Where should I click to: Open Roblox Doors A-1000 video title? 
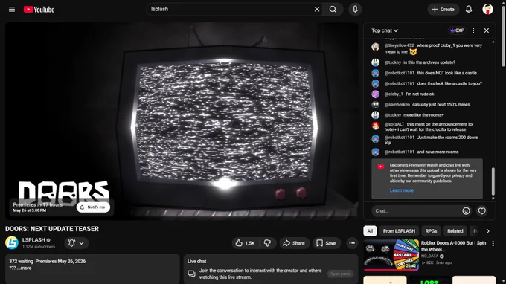(x=453, y=246)
